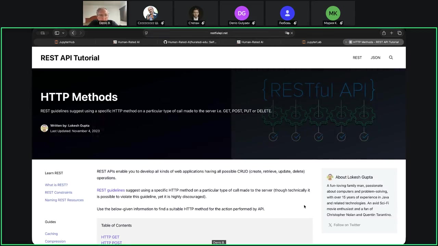
Task: Jump to HTTP GET in Table of Contents
Action: (110, 237)
